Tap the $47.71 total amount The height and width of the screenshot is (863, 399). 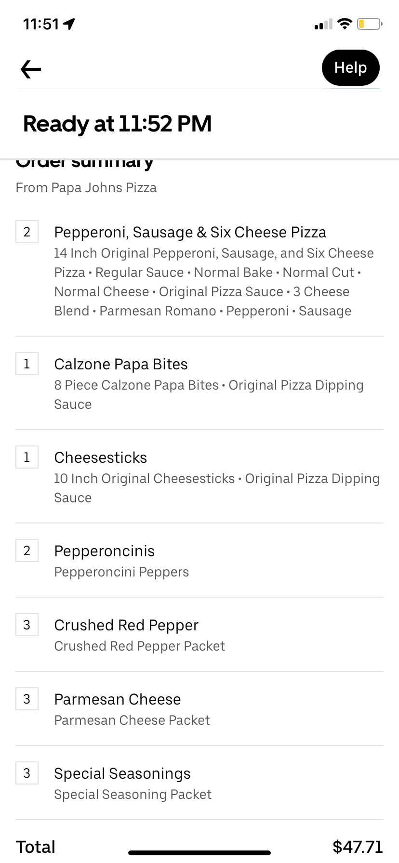(x=358, y=847)
